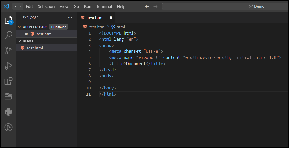
Task: Open the Source Control icon
Action: 8,50
